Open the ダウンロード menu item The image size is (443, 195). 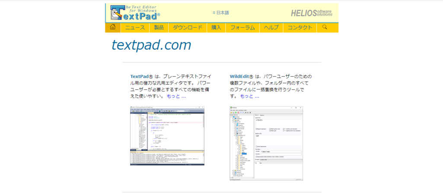(188, 27)
